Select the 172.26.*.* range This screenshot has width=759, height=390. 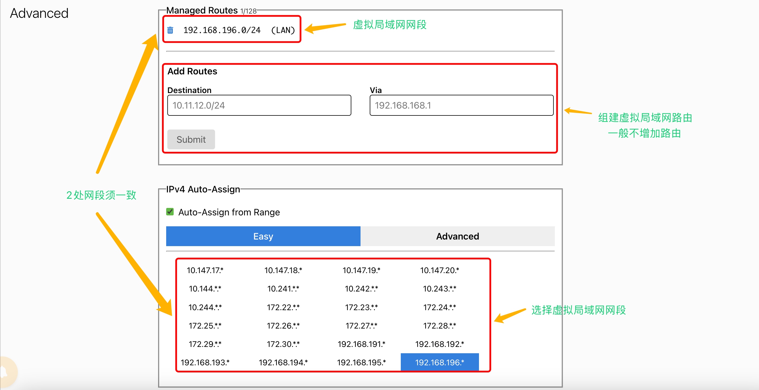(x=283, y=326)
